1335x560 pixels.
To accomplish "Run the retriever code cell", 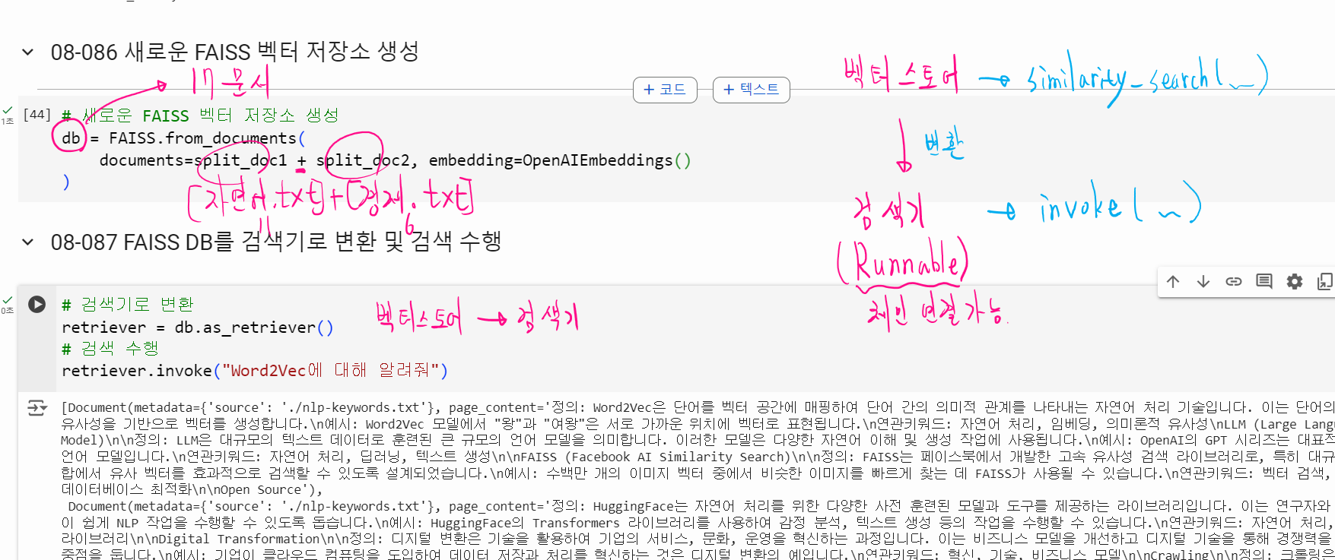I will point(37,305).
